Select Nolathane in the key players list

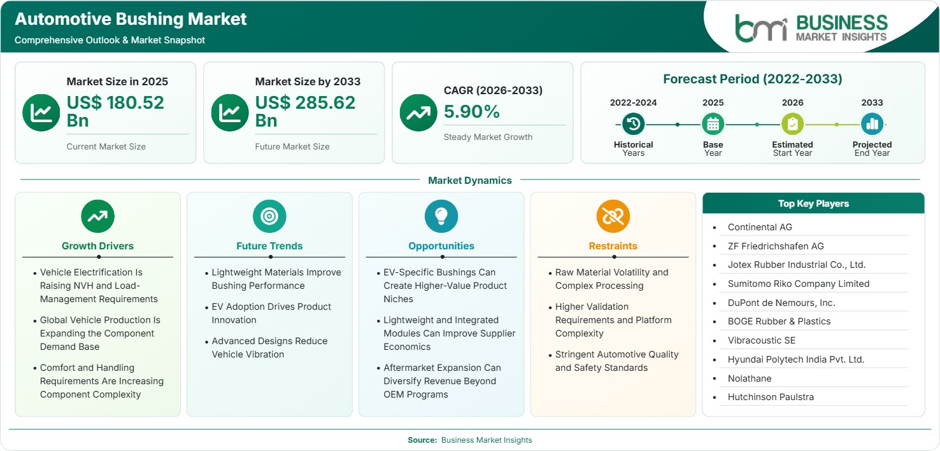point(750,378)
